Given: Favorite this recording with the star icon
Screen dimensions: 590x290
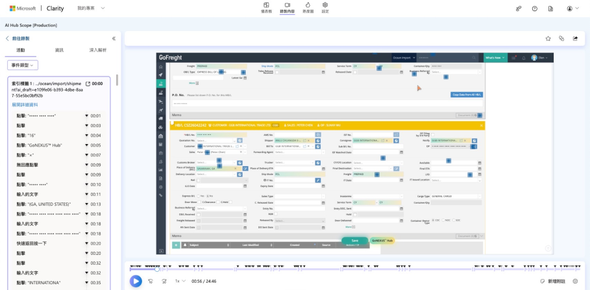Looking at the screenshot, I should (x=548, y=38).
